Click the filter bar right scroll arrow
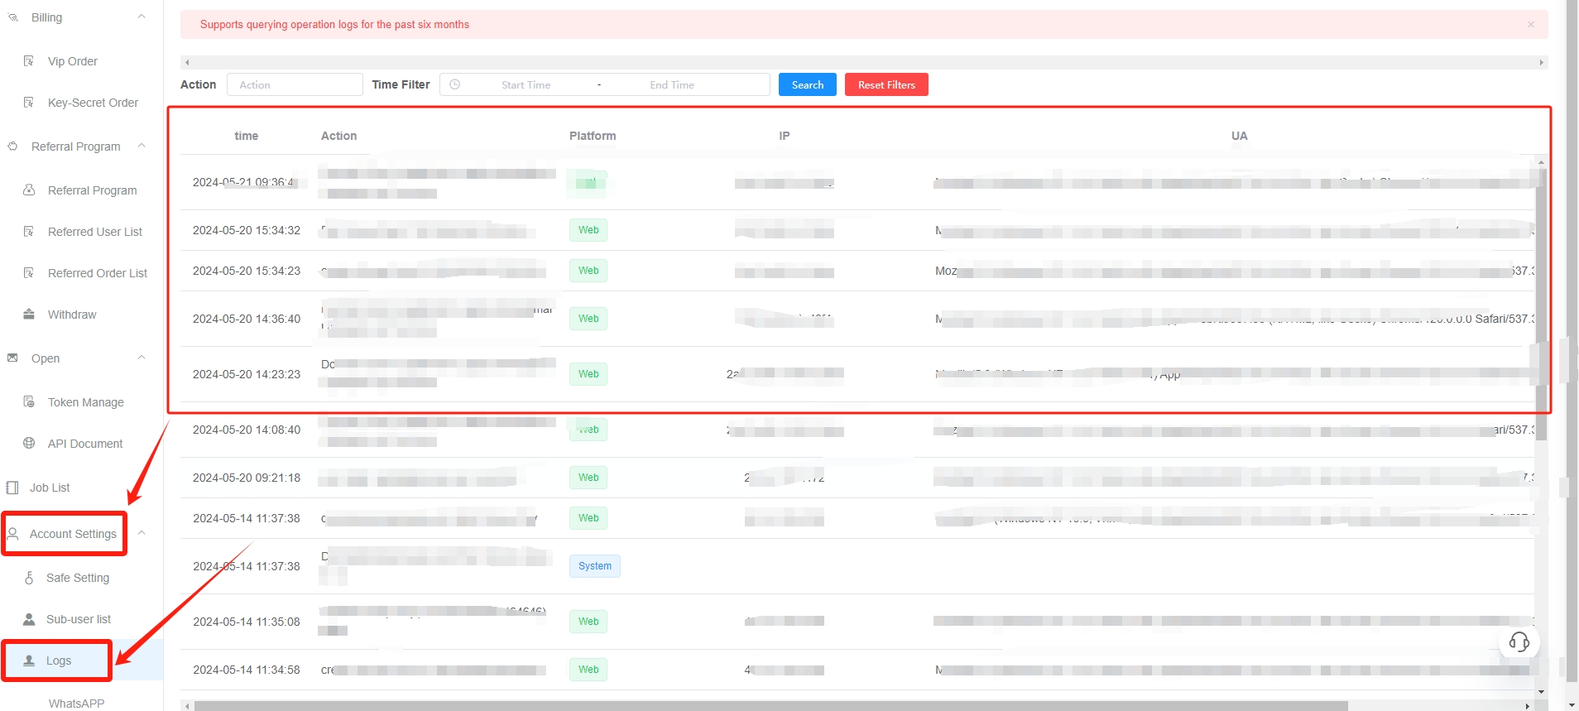The image size is (1579, 711). click(1541, 62)
